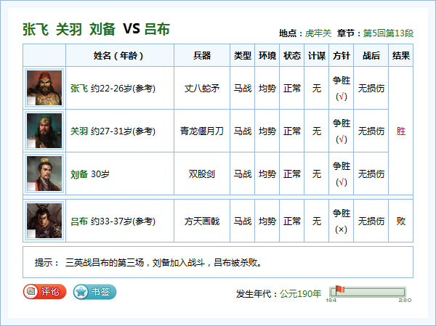Open the 关羽 name link in table
The height and width of the screenshot is (326, 436).
79,131
